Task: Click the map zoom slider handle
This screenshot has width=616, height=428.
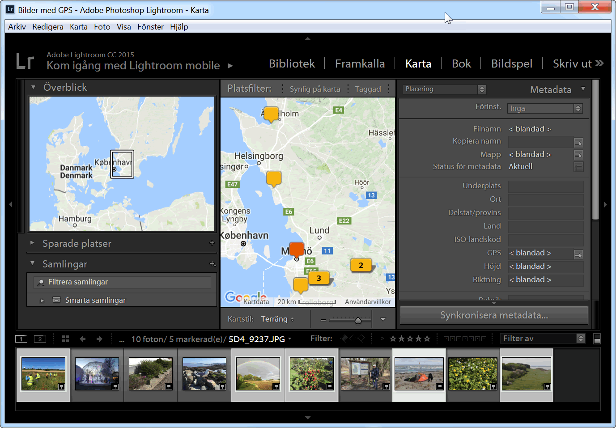Action: coord(358,320)
